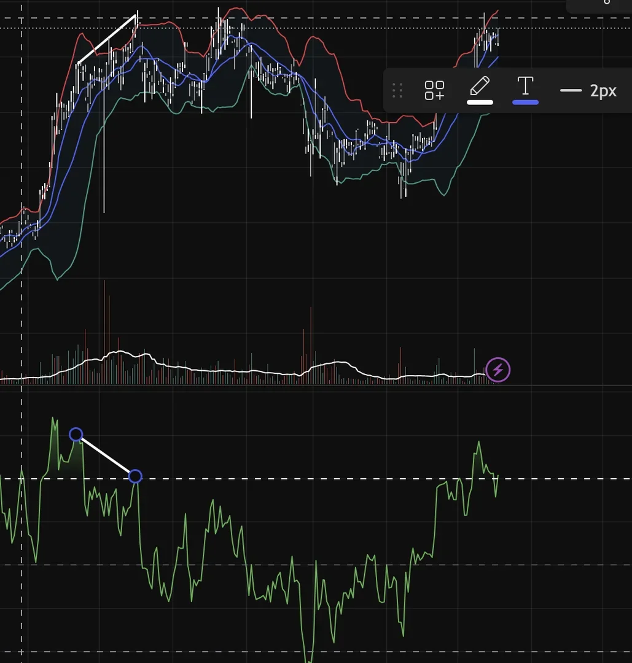Select upper-left anchor point of oscillator trendline

76,434
